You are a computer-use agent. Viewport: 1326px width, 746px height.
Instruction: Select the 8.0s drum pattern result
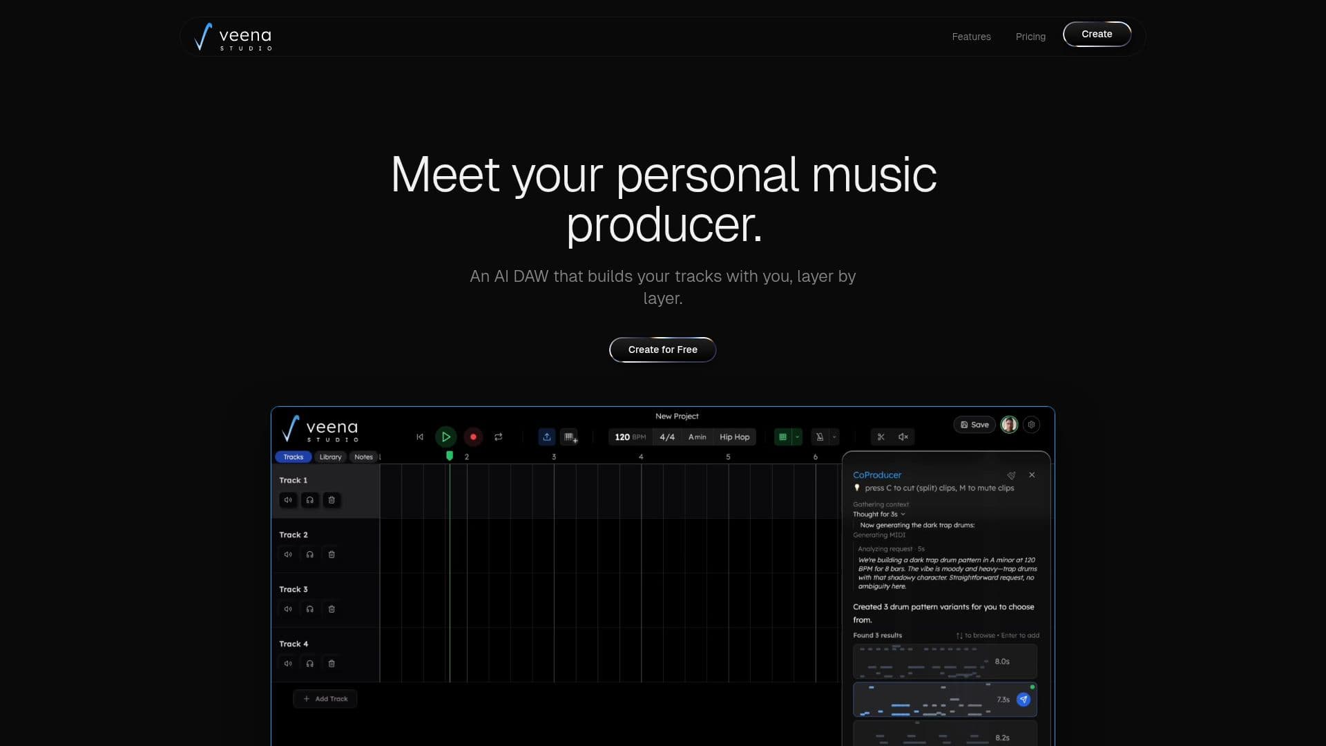point(945,662)
